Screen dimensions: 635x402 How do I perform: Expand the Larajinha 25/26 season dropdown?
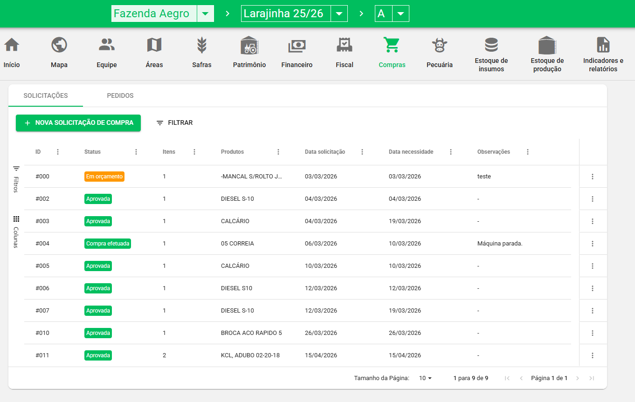(x=339, y=14)
